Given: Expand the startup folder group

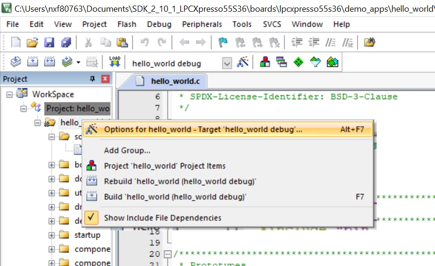Looking at the screenshot, I should click(52, 235).
